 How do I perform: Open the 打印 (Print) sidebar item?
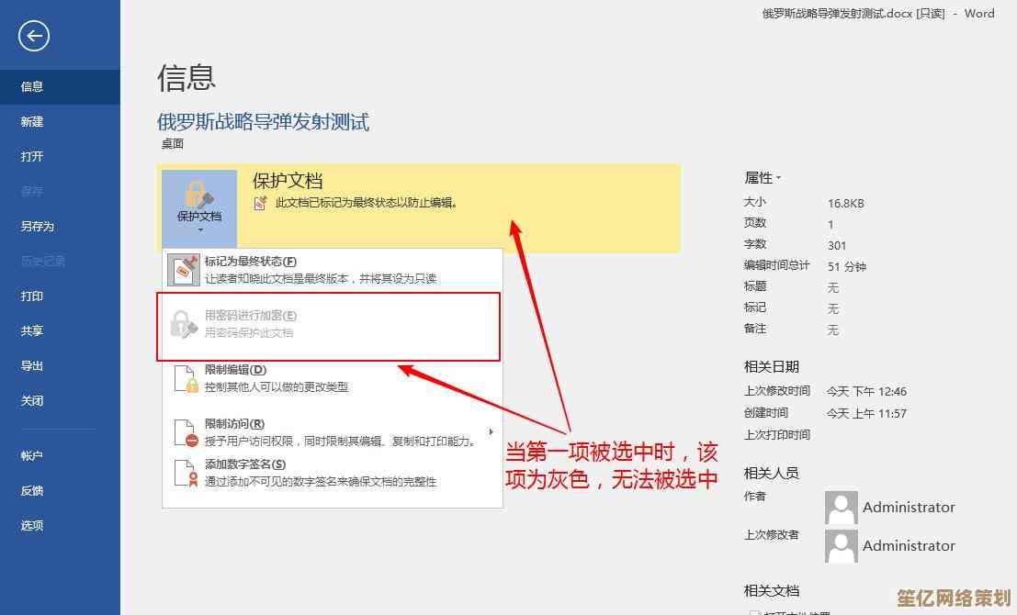pyautogui.click(x=32, y=296)
